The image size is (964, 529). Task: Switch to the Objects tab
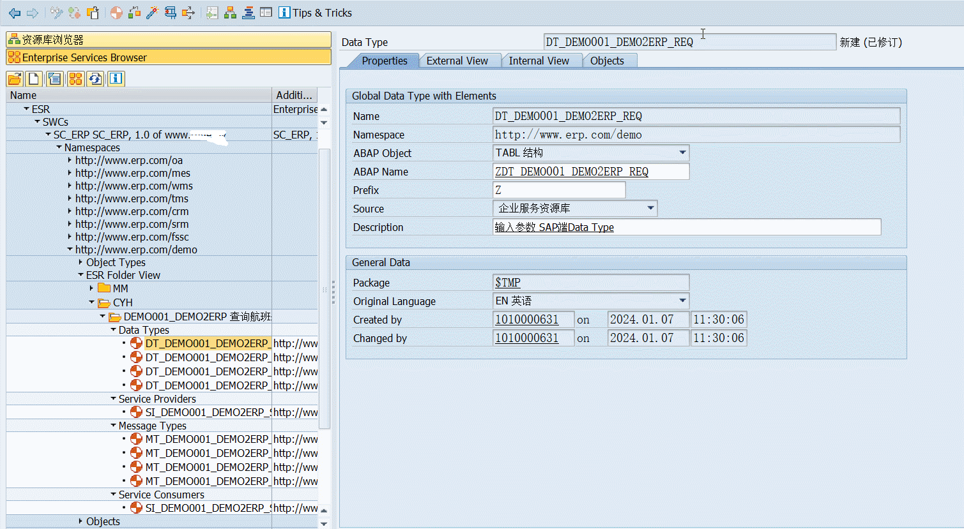607,61
